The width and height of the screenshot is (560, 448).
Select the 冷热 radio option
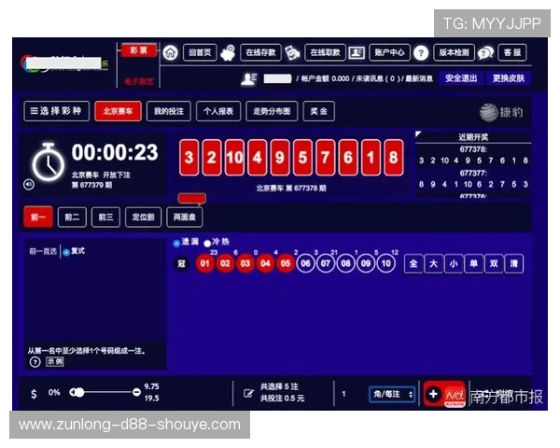click(207, 243)
